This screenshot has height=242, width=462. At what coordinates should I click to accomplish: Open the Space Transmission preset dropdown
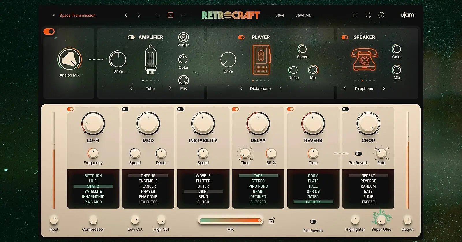(x=74, y=15)
